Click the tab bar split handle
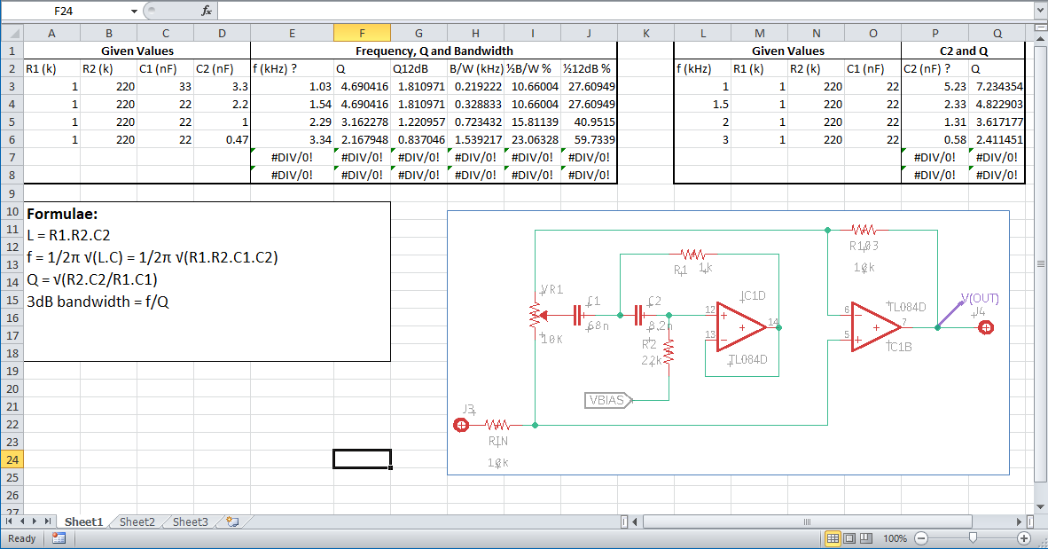1048x549 pixels. coord(623,522)
